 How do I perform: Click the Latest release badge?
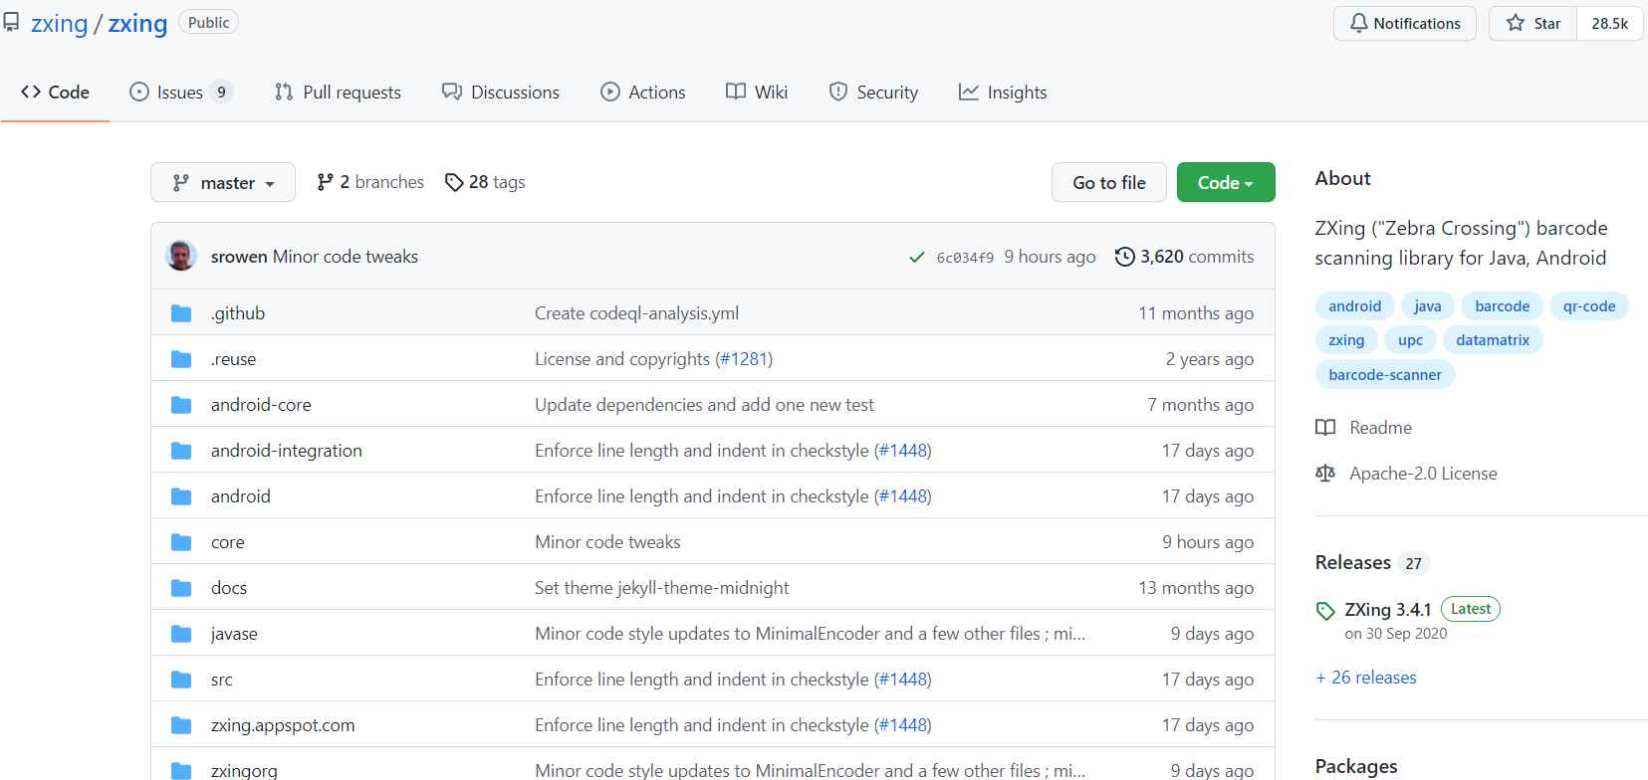[1471, 609]
